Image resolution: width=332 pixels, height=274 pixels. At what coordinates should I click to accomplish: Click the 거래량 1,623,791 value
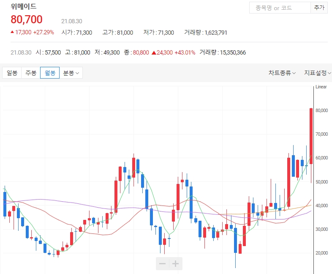pyautogui.click(x=206, y=33)
